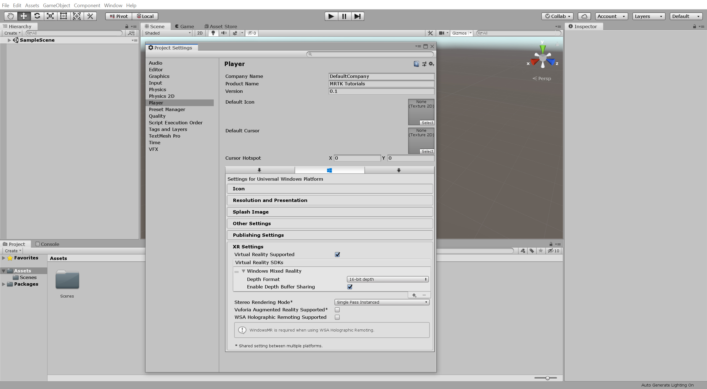Toggle Pivot handle position

[119, 16]
